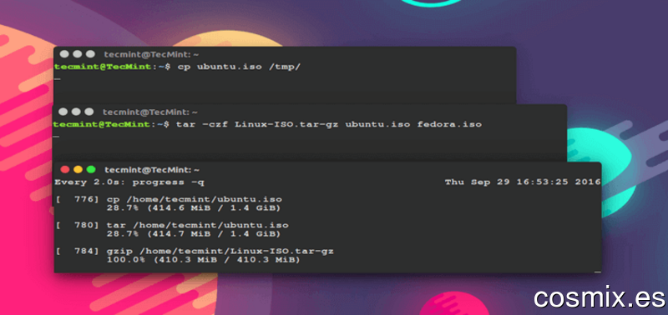Image resolution: width=668 pixels, height=315 pixels.
Task: Select the tar terminal title bar text
Action: click(x=150, y=112)
